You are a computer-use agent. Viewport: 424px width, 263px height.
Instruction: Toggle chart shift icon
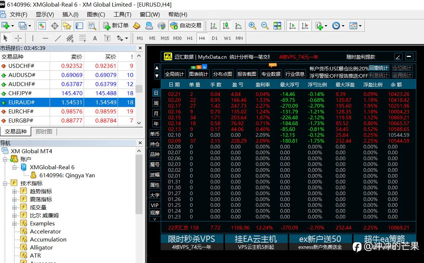305,26
